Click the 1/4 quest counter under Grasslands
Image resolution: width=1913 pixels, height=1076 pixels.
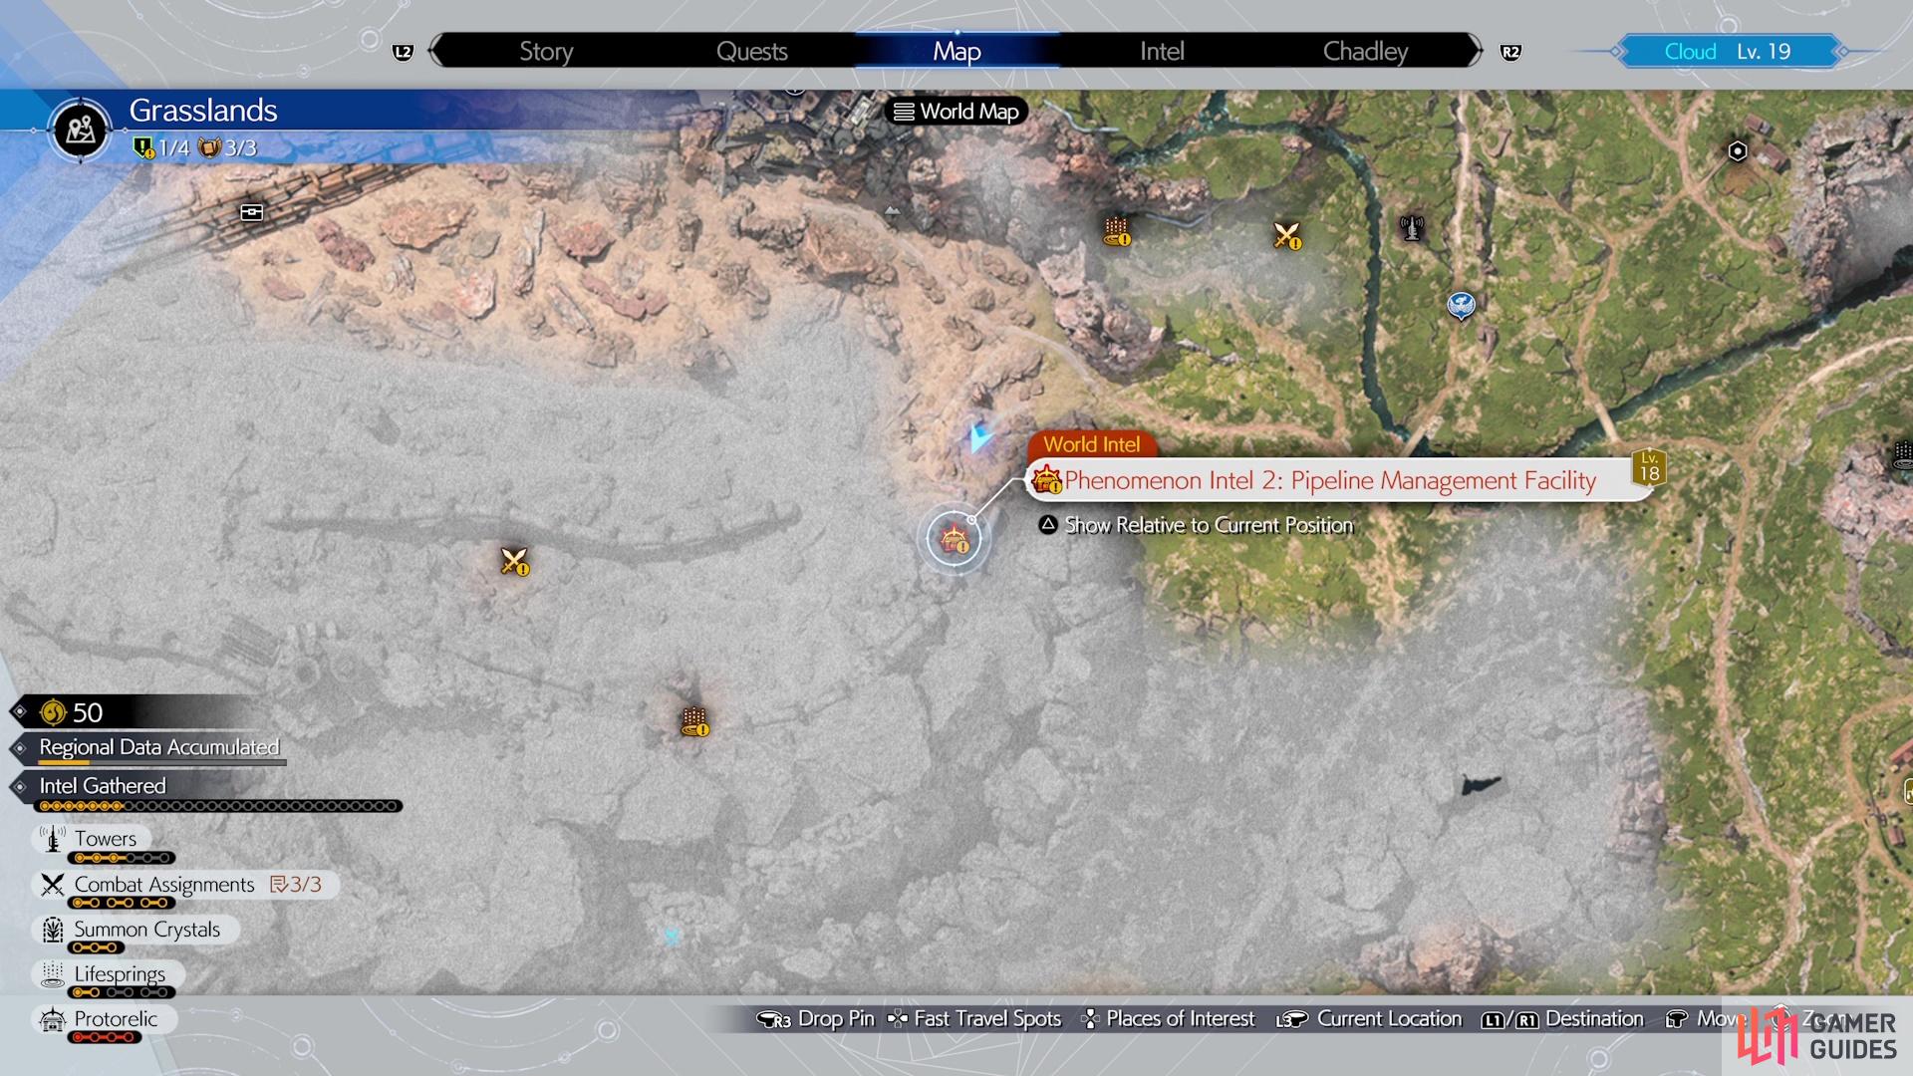pyautogui.click(x=161, y=148)
